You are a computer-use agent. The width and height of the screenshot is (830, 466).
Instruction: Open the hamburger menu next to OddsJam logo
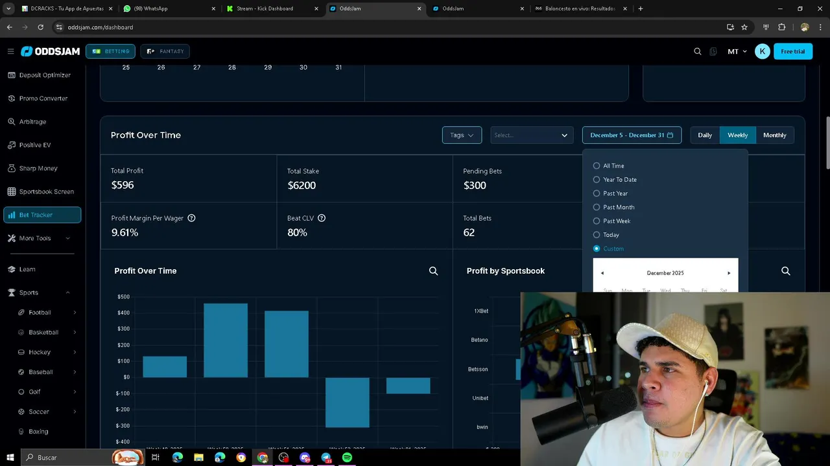click(10, 51)
